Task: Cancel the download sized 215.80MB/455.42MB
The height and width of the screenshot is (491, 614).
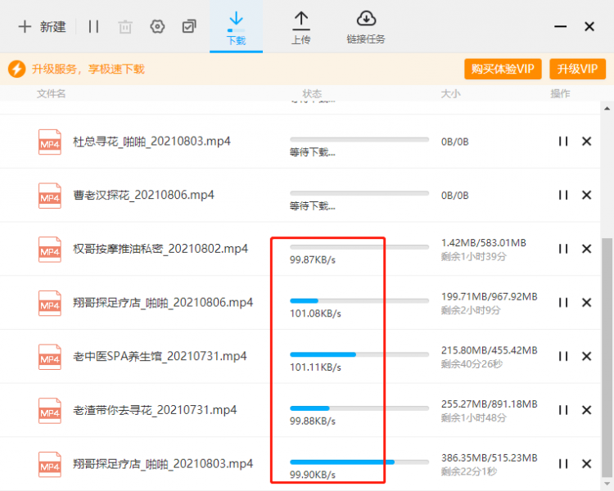Action: [x=586, y=357]
